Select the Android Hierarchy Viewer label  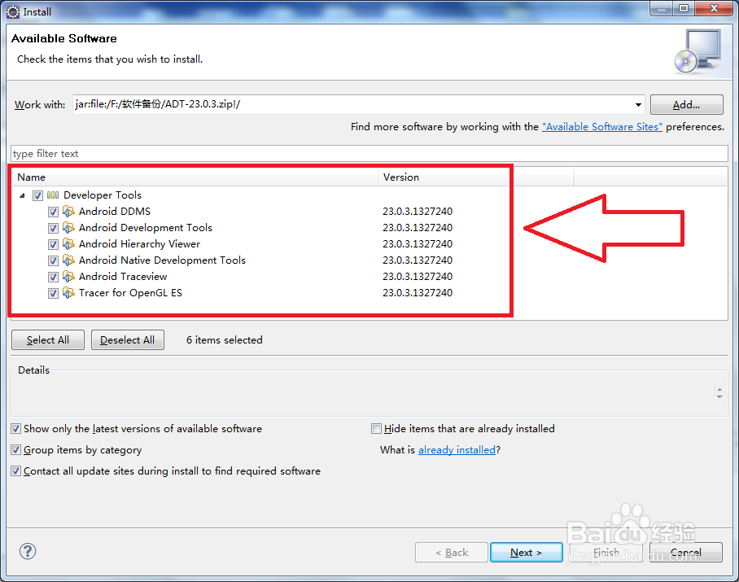pos(139,244)
